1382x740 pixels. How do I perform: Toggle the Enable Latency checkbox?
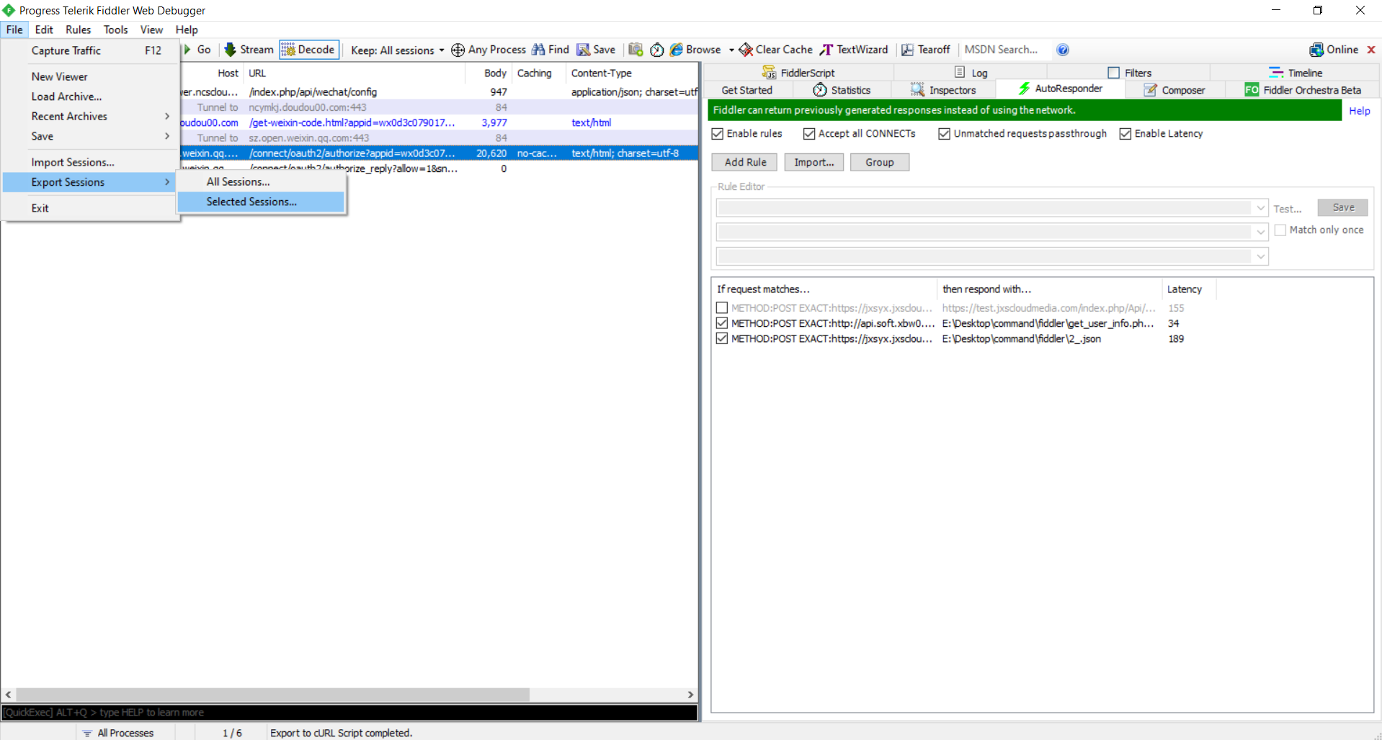point(1125,134)
